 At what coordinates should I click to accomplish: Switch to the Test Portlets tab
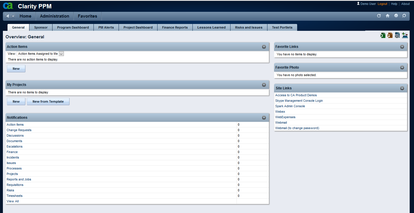(x=282, y=27)
